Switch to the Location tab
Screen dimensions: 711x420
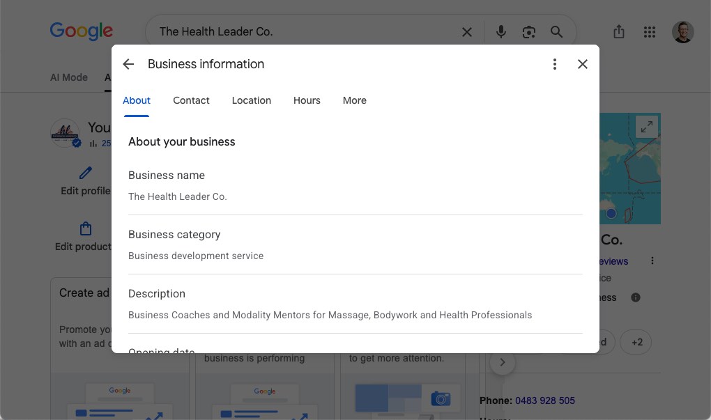(x=251, y=100)
